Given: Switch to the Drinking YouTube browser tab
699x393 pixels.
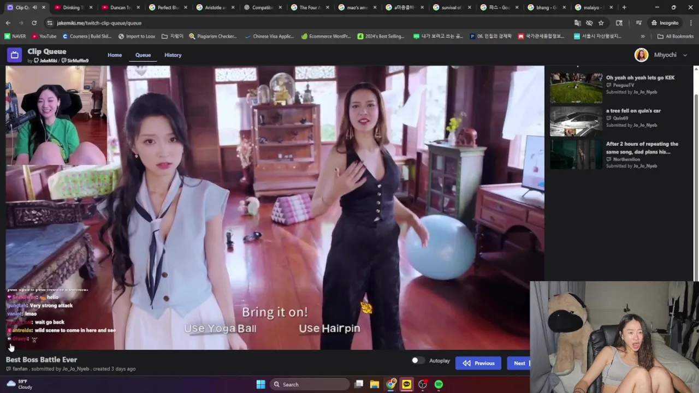Looking at the screenshot, I should pyautogui.click(x=73, y=8).
